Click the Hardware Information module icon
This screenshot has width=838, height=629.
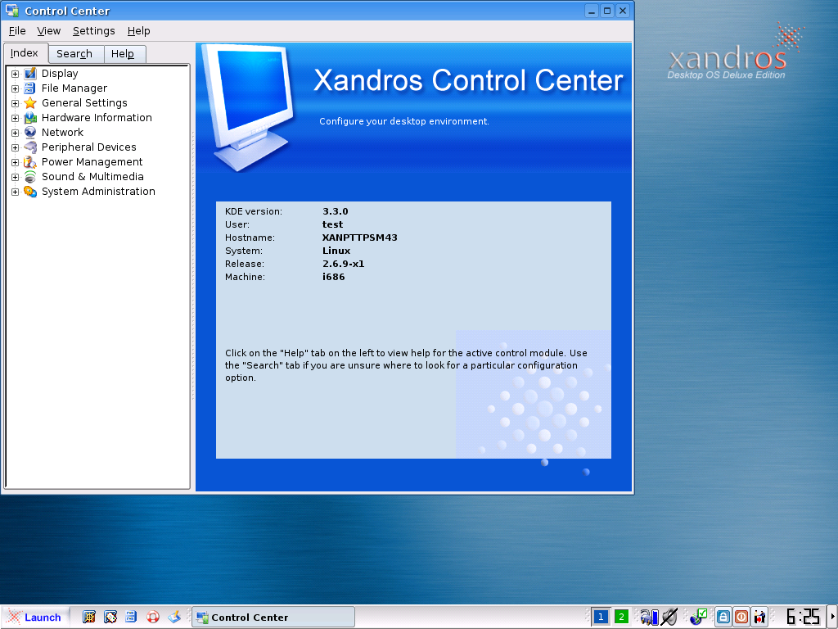[x=30, y=118]
